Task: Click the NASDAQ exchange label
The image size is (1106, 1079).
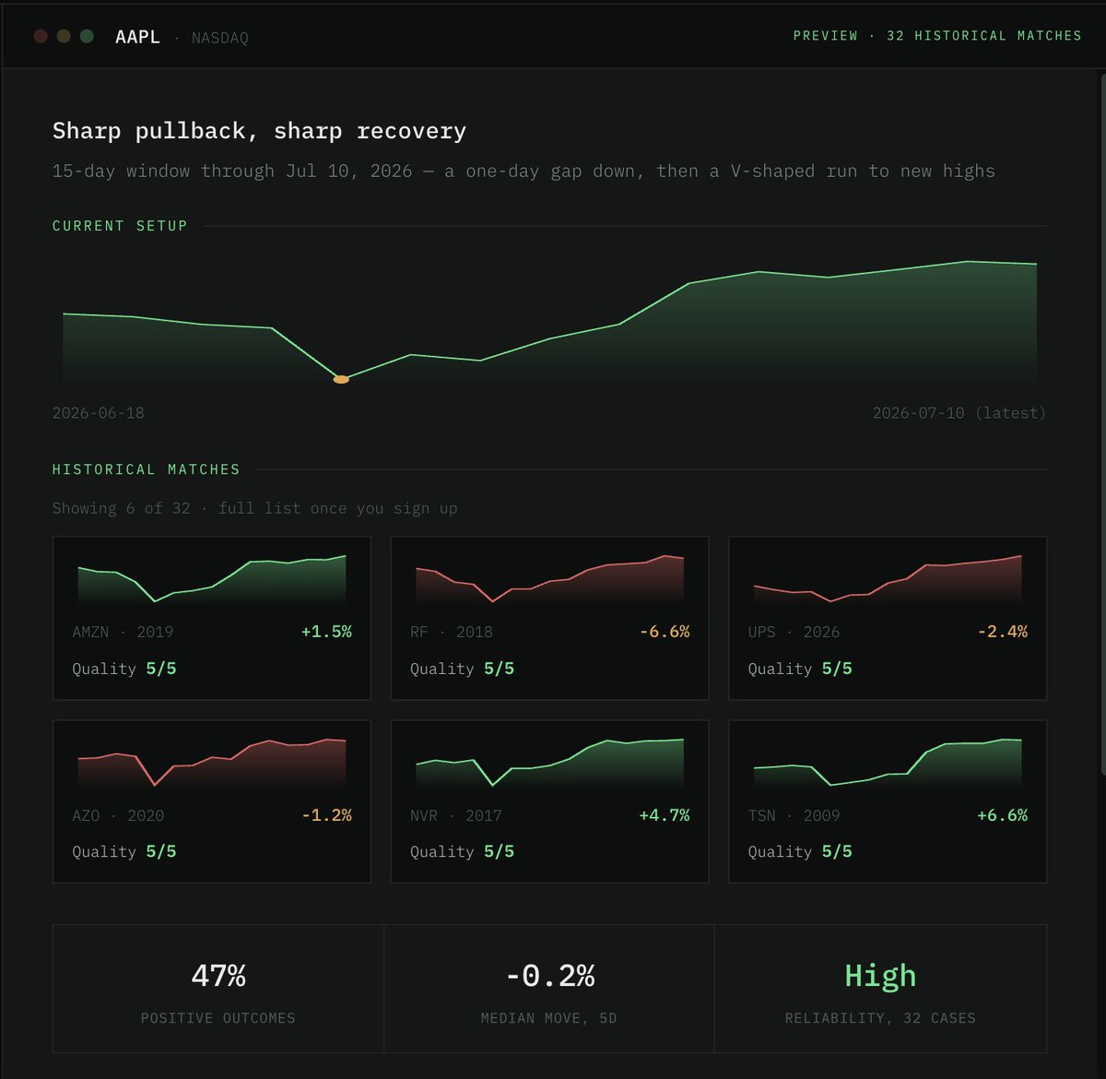Action: point(219,38)
